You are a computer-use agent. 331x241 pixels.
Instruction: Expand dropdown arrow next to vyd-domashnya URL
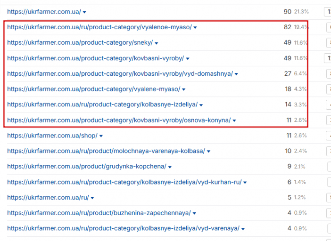[236, 74]
